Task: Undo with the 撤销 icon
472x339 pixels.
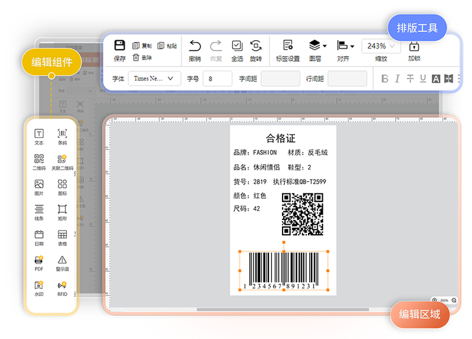Action: point(195,46)
